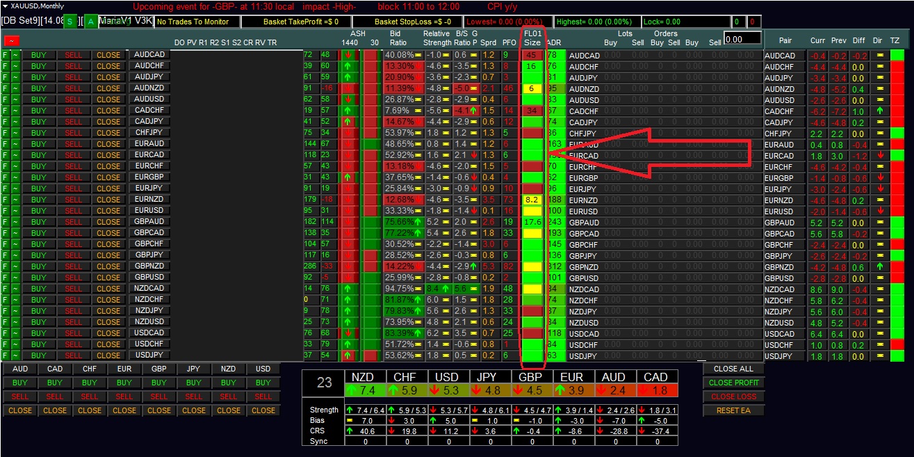Click BUY under the CAD basket
The width and height of the screenshot is (914, 457).
55,383
